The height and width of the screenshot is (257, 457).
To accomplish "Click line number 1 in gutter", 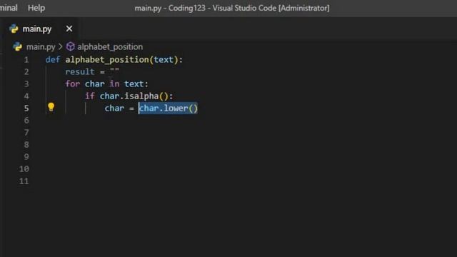I will click(x=26, y=60).
